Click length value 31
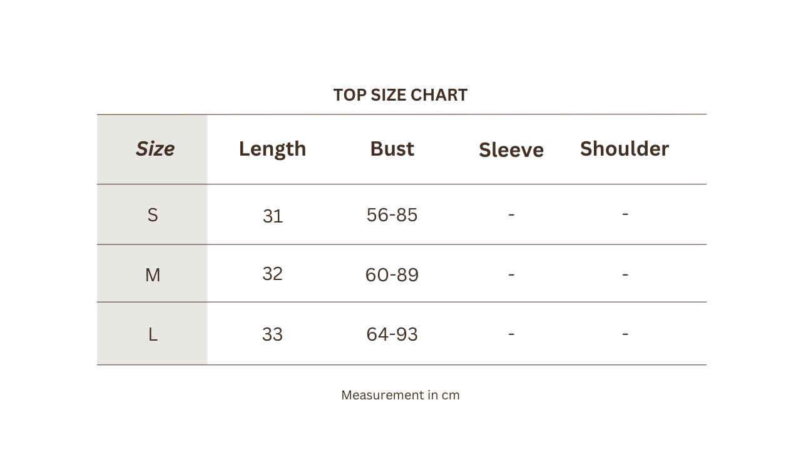This screenshot has height=450, width=801. point(273,216)
